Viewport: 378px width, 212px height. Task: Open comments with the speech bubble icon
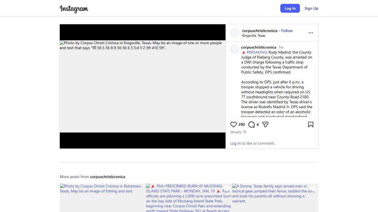coord(251,124)
